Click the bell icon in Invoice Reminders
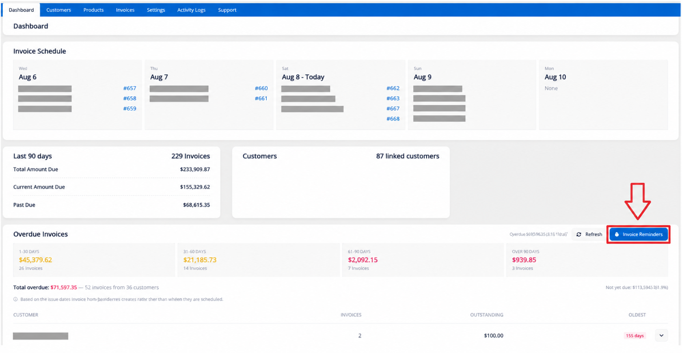The image size is (682, 353). pos(617,234)
